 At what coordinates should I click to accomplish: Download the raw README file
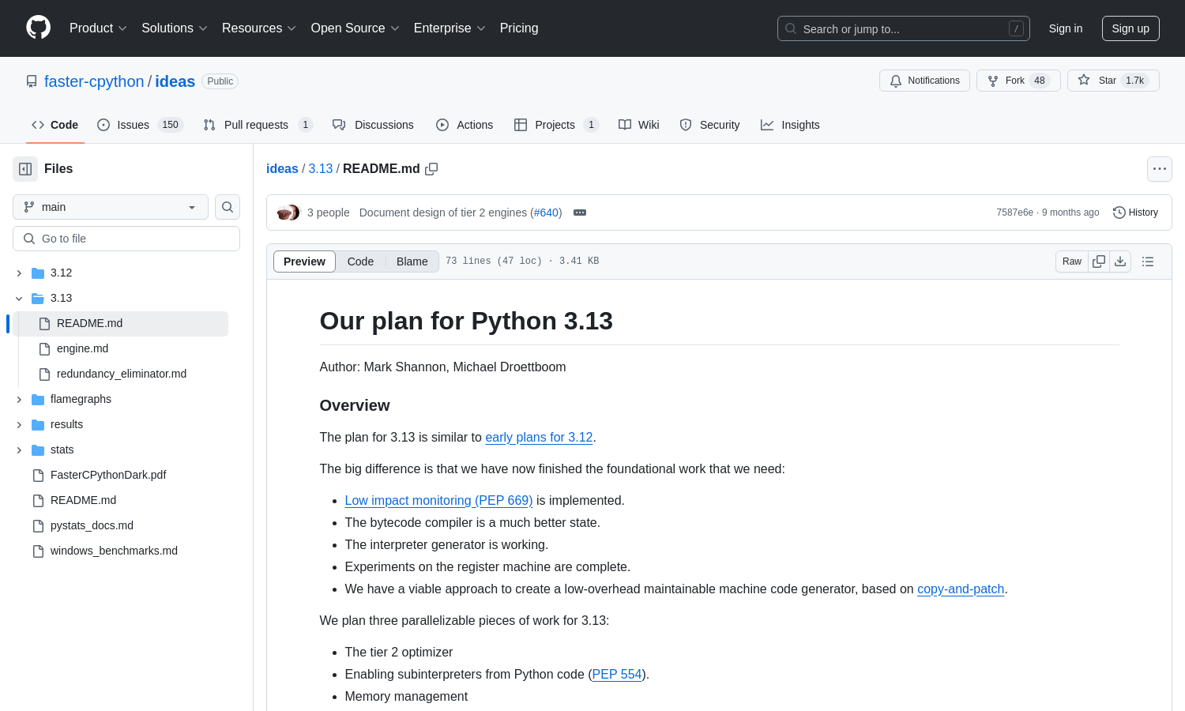tap(1120, 261)
